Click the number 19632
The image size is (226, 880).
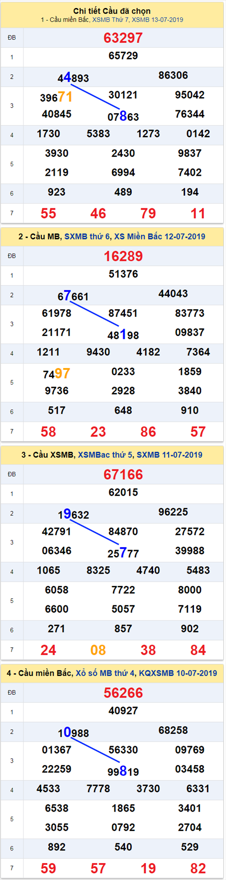pyautogui.click(x=73, y=514)
